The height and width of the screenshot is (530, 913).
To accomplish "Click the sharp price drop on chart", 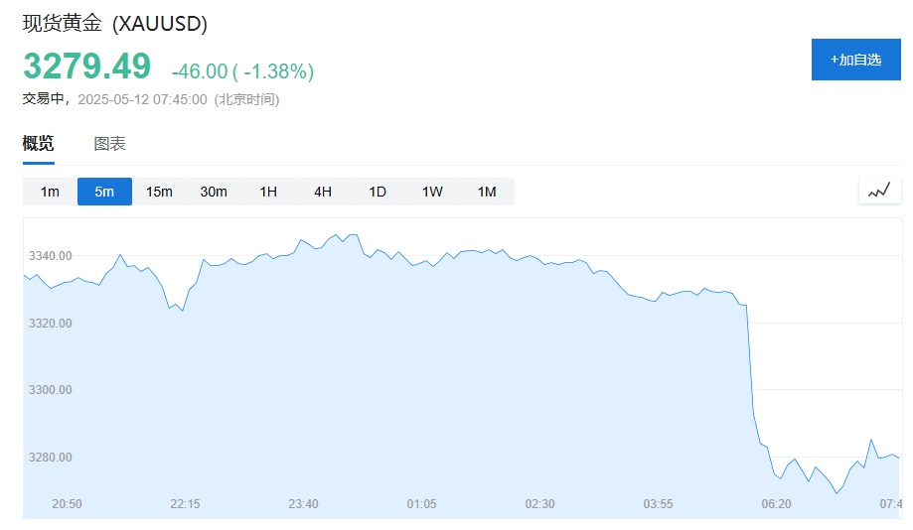I will pos(751,377).
